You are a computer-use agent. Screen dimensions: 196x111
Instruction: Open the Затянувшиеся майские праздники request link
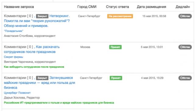coord(40,83)
